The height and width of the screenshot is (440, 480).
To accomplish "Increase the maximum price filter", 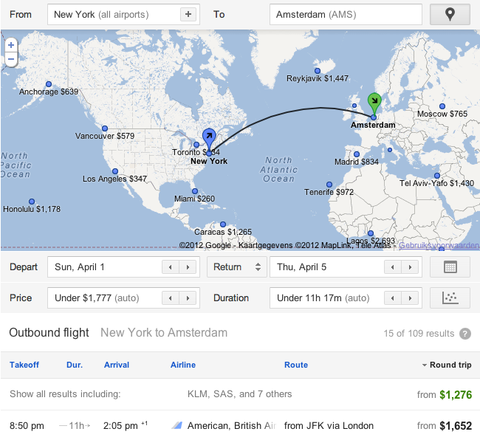I will tap(188, 298).
